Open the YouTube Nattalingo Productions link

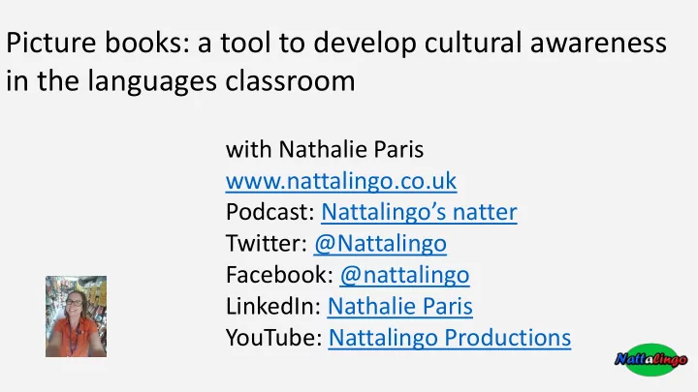(450, 338)
